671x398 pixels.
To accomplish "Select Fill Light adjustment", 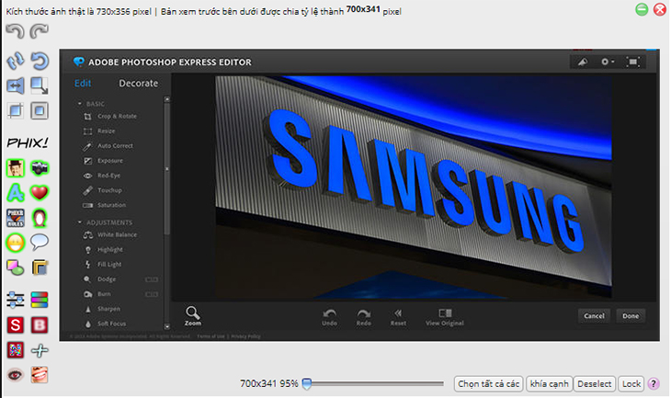I will click(x=103, y=265).
